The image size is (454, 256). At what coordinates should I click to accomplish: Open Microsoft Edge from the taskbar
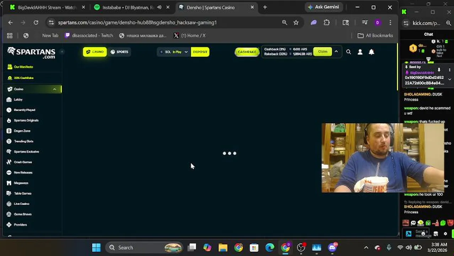[x=270, y=247]
